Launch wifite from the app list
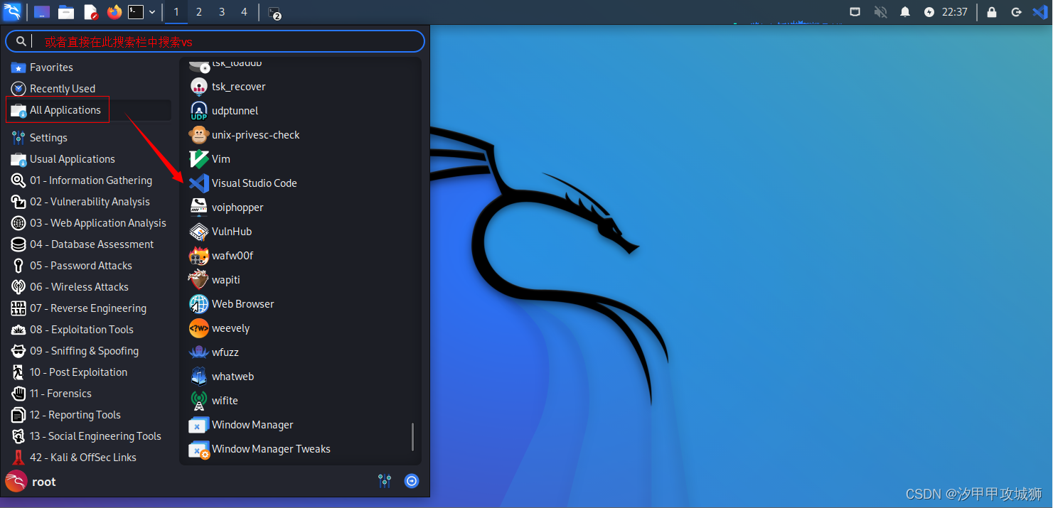Image resolution: width=1053 pixels, height=508 pixels. [x=297, y=401]
